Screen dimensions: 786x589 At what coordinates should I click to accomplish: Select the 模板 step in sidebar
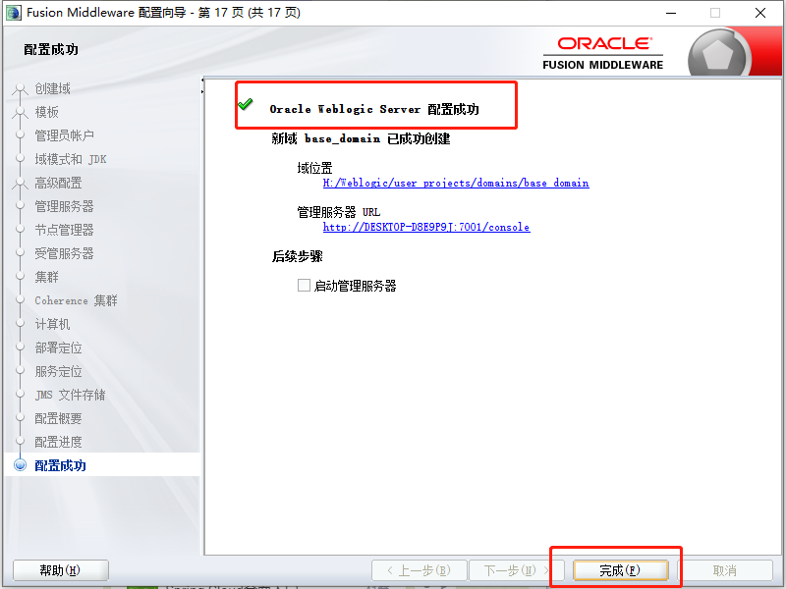click(46, 112)
